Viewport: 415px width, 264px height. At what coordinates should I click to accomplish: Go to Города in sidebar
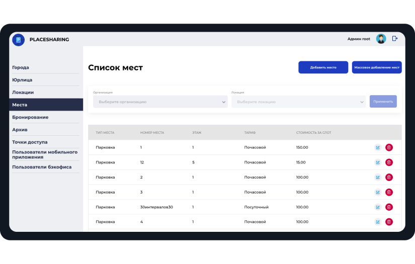[21, 67]
